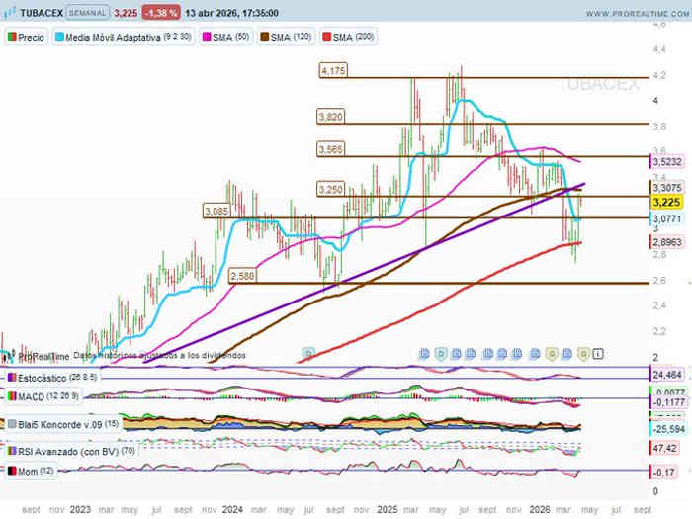
Task: Click the Mom indicator color icon
Action: [x=10, y=472]
